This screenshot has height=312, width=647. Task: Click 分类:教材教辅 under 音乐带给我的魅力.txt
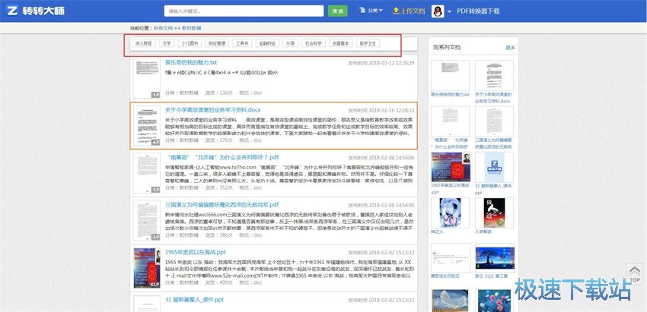click(182, 93)
